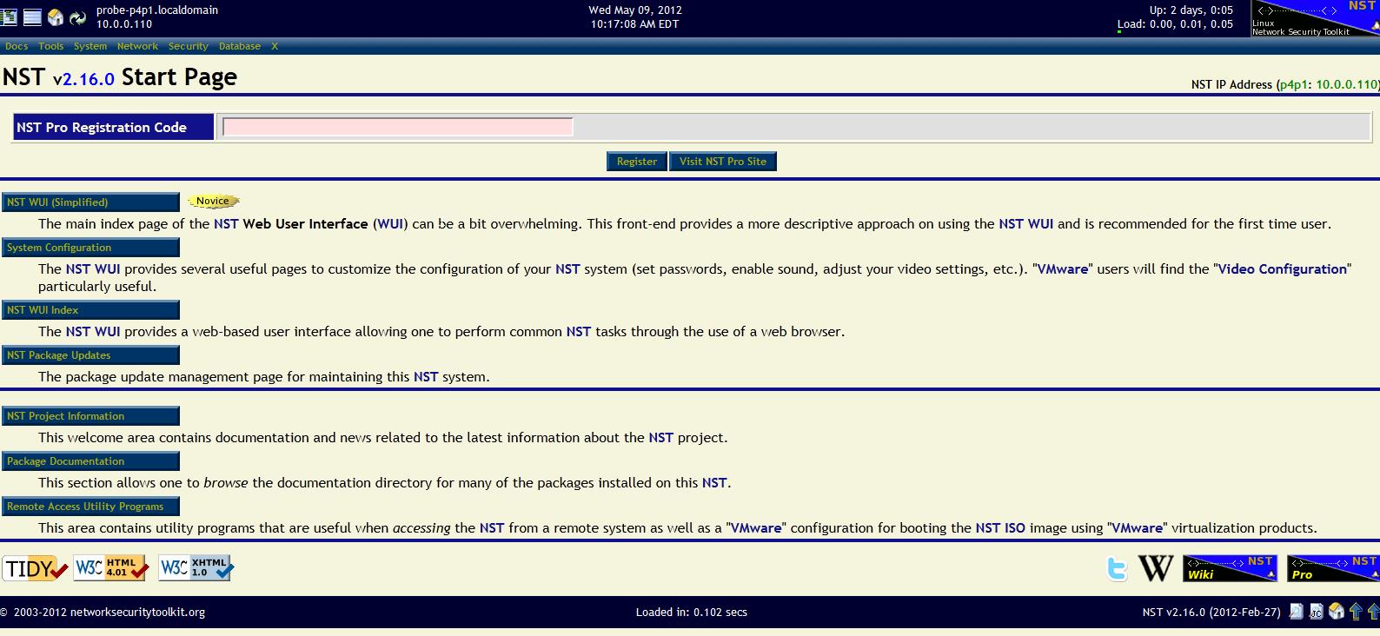
Task: Click the magnifier page icon in footer
Action: pyautogui.click(x=1297, y=612)
